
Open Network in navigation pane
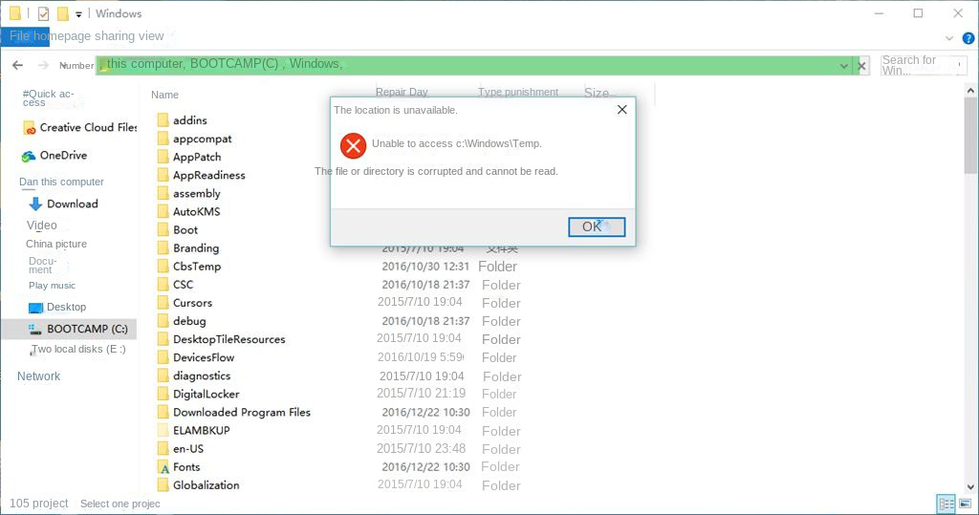[x=38, y=376]
